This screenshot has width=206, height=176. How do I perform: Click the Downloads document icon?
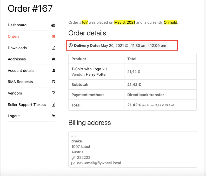(54, 48)
